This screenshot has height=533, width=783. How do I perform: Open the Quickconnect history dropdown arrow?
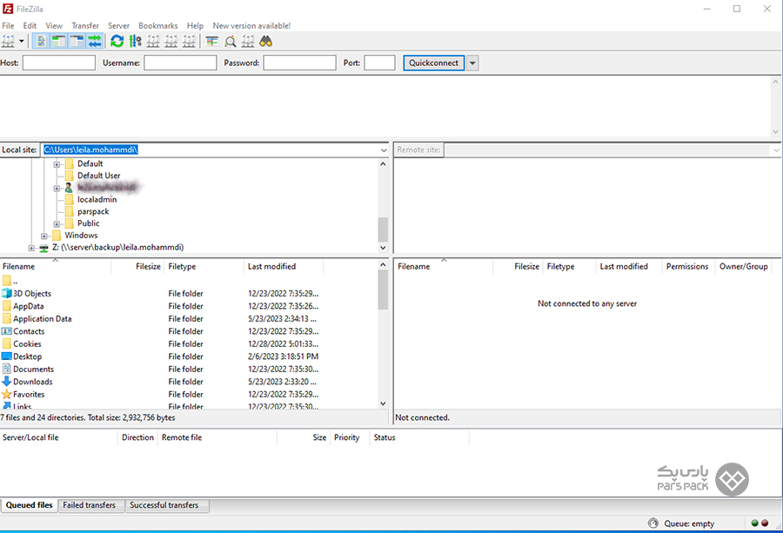point(472,63)
